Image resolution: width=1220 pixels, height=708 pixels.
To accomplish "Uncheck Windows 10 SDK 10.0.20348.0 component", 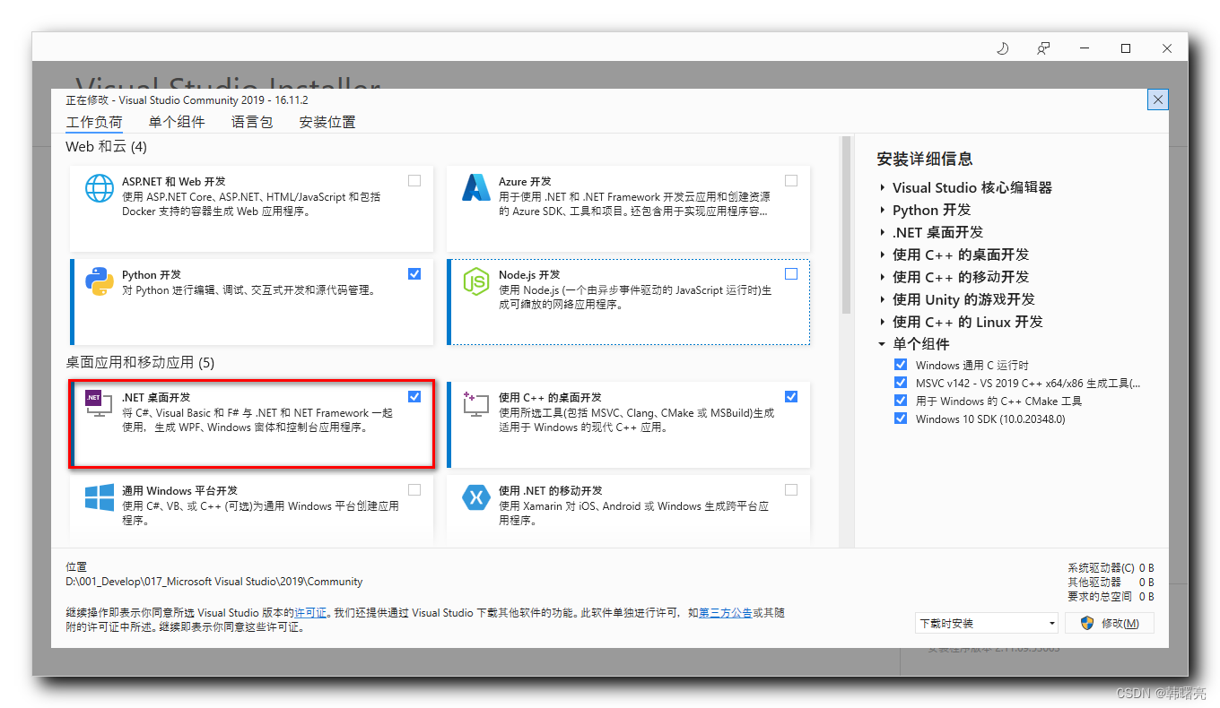I will click(x=901, y=419).
